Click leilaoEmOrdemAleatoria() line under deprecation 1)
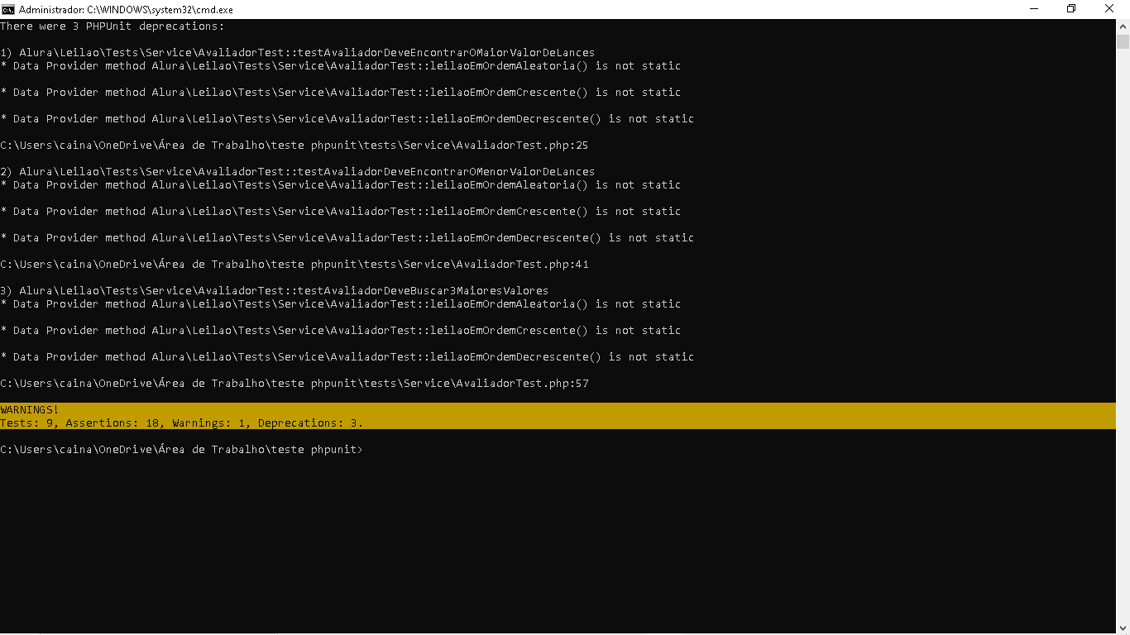The height and width of the screenshot is (635, 1130). (341, 65)
